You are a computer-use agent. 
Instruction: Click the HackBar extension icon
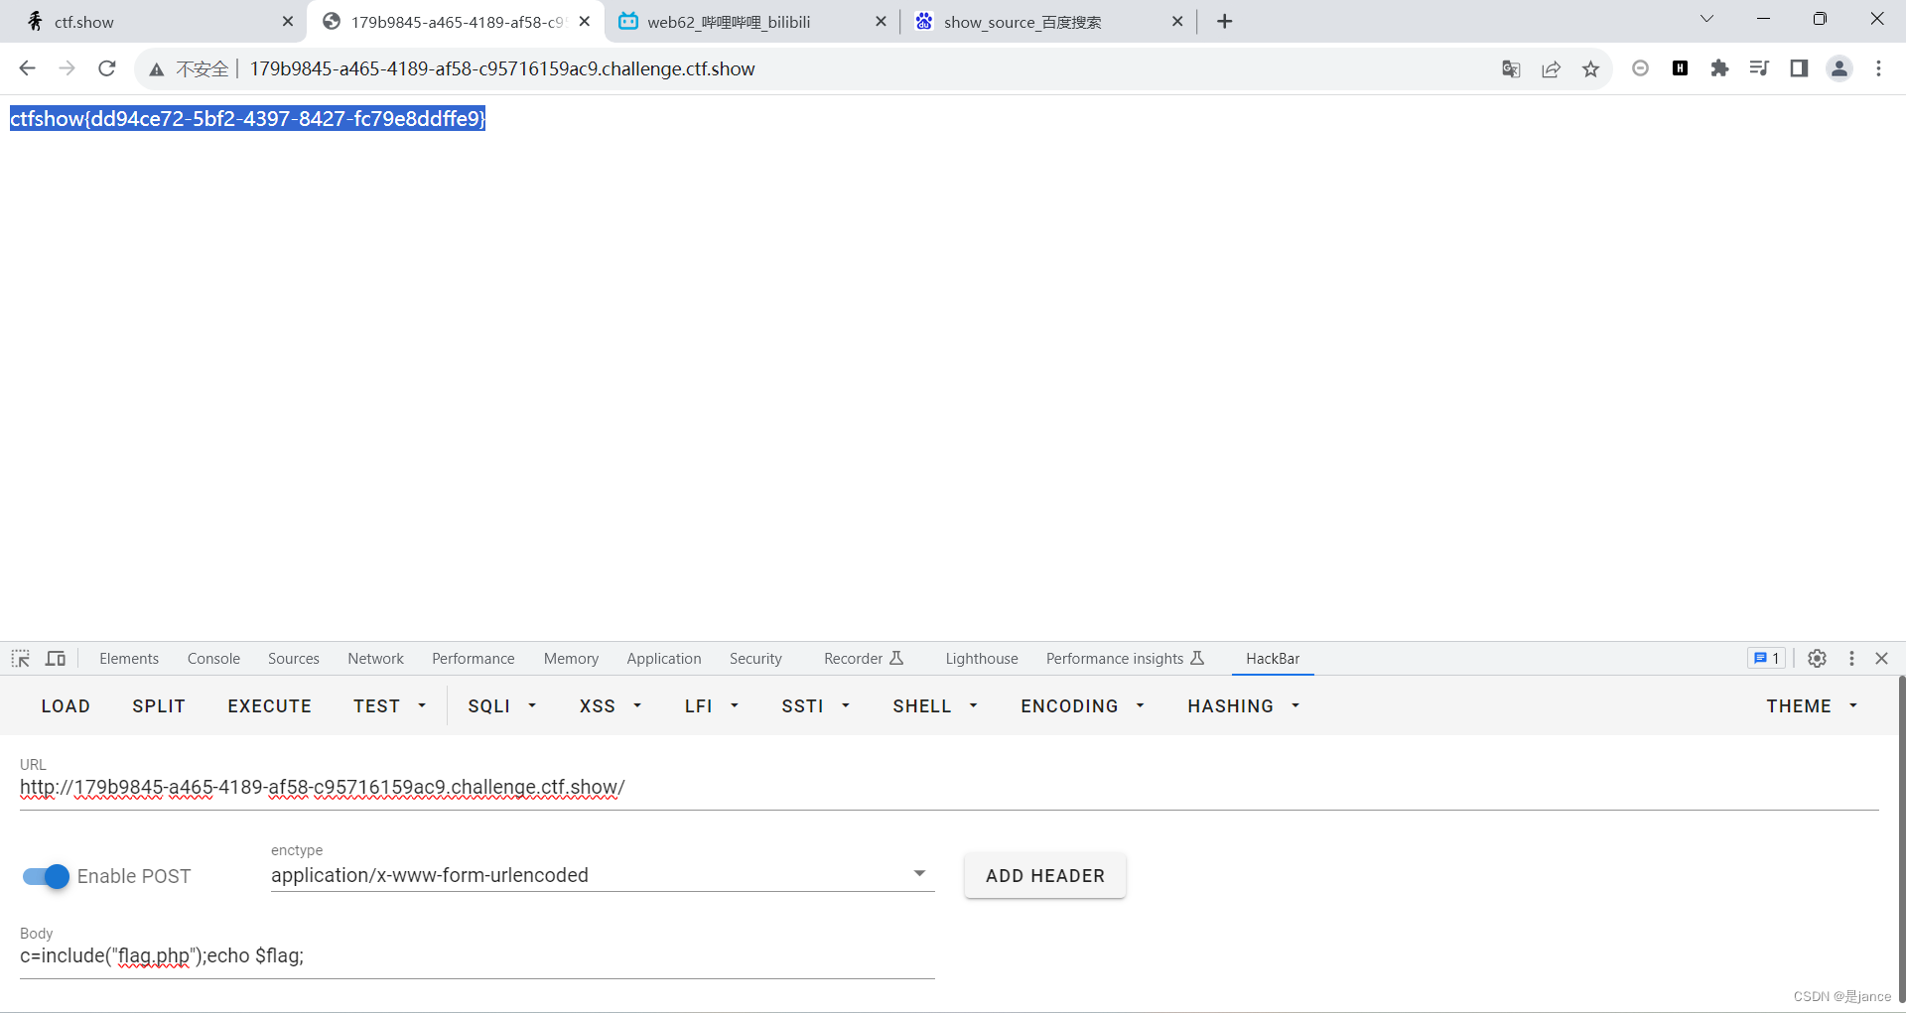click(x=1681, y=68)
